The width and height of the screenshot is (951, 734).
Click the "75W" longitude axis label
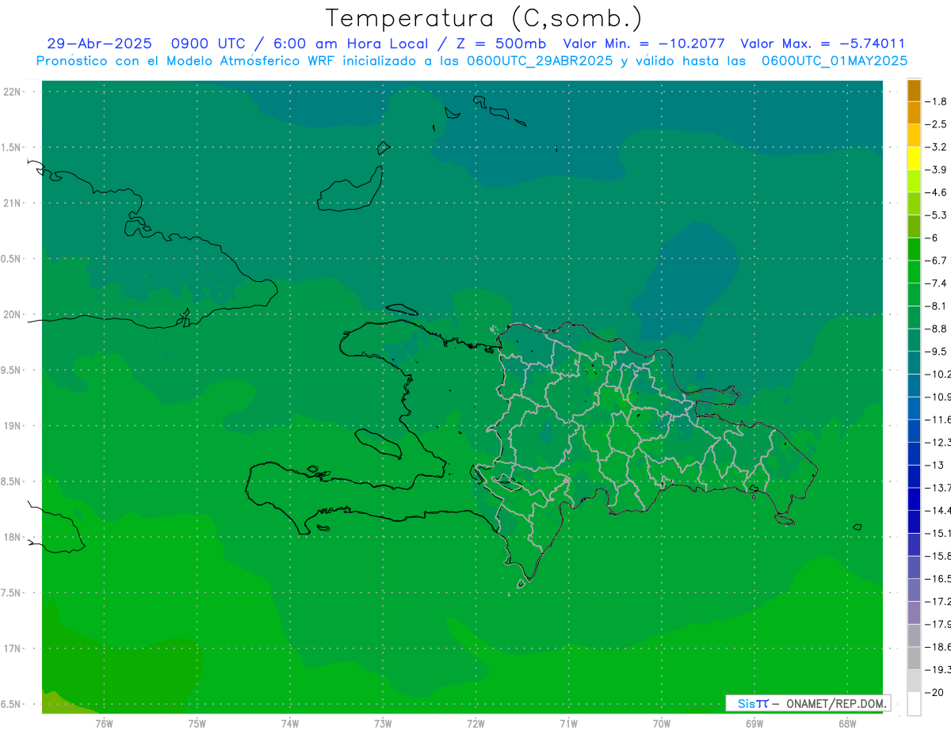(x=197, y=724)
